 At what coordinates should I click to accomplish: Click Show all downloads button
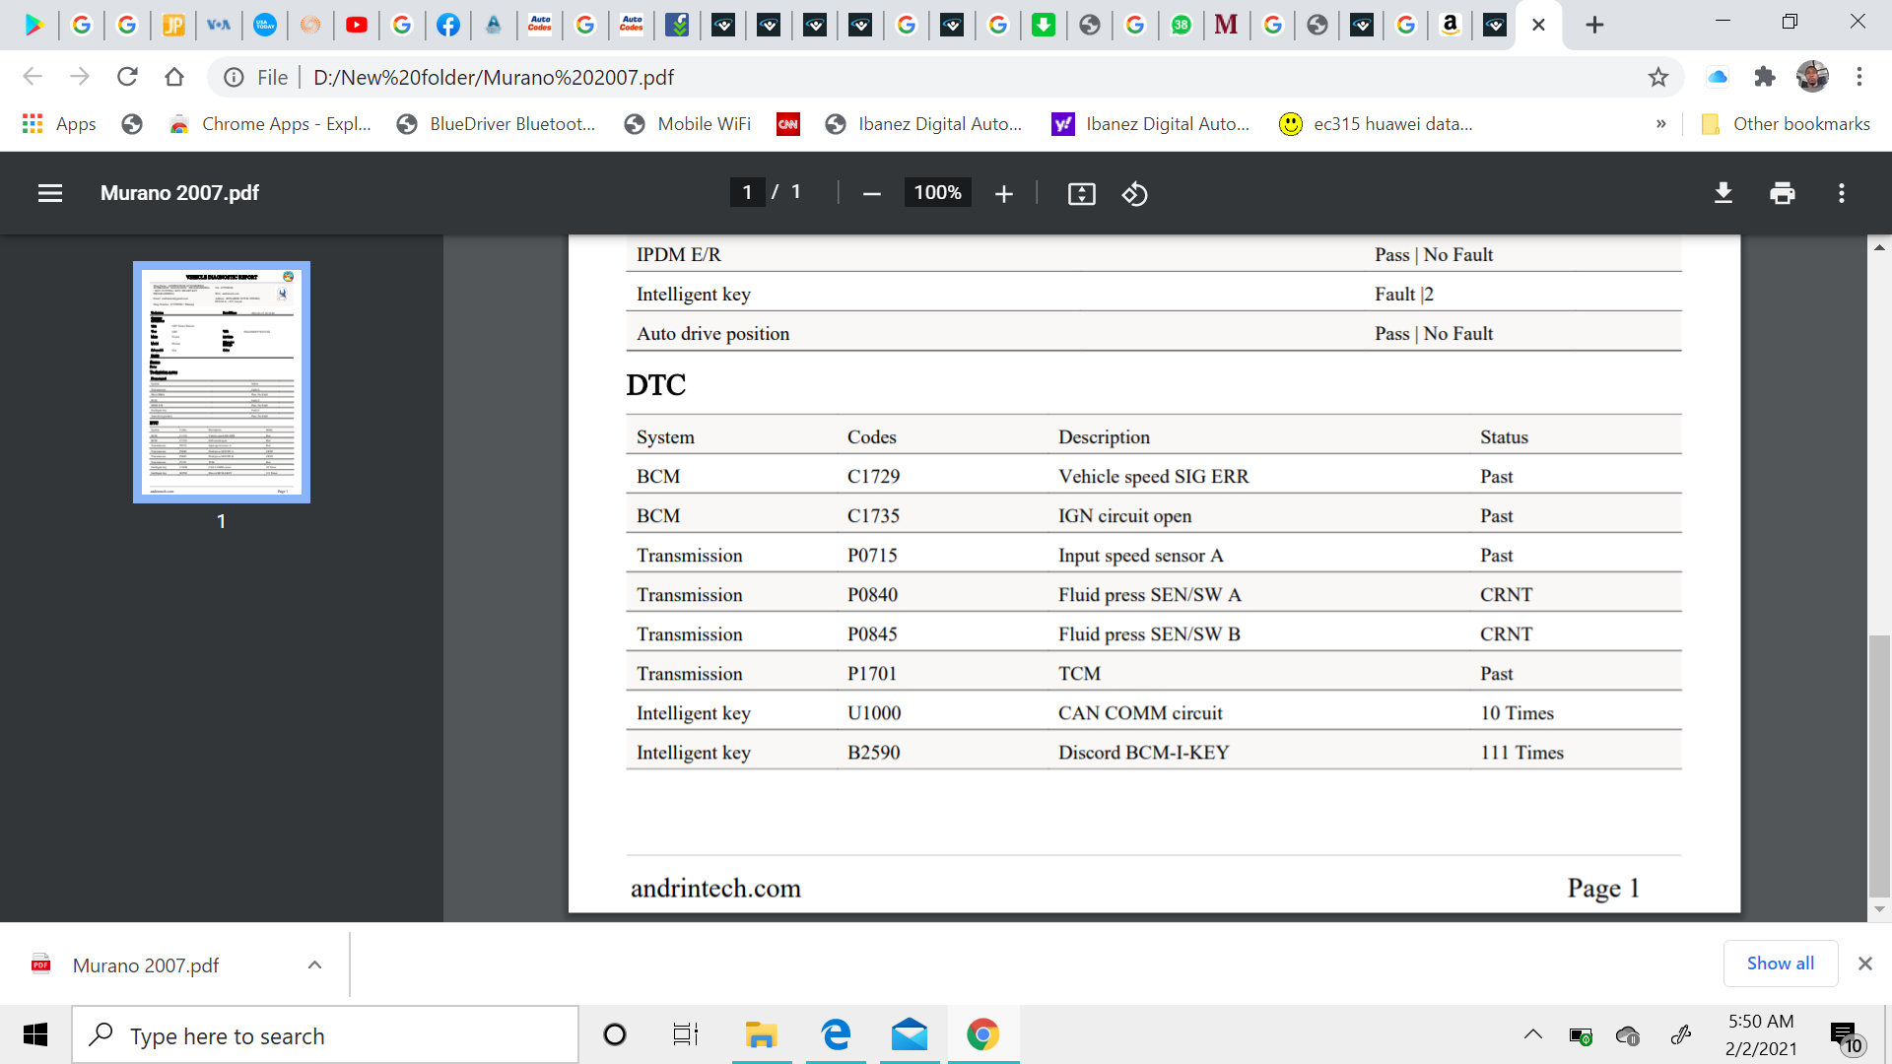[x=1780, y=964]
